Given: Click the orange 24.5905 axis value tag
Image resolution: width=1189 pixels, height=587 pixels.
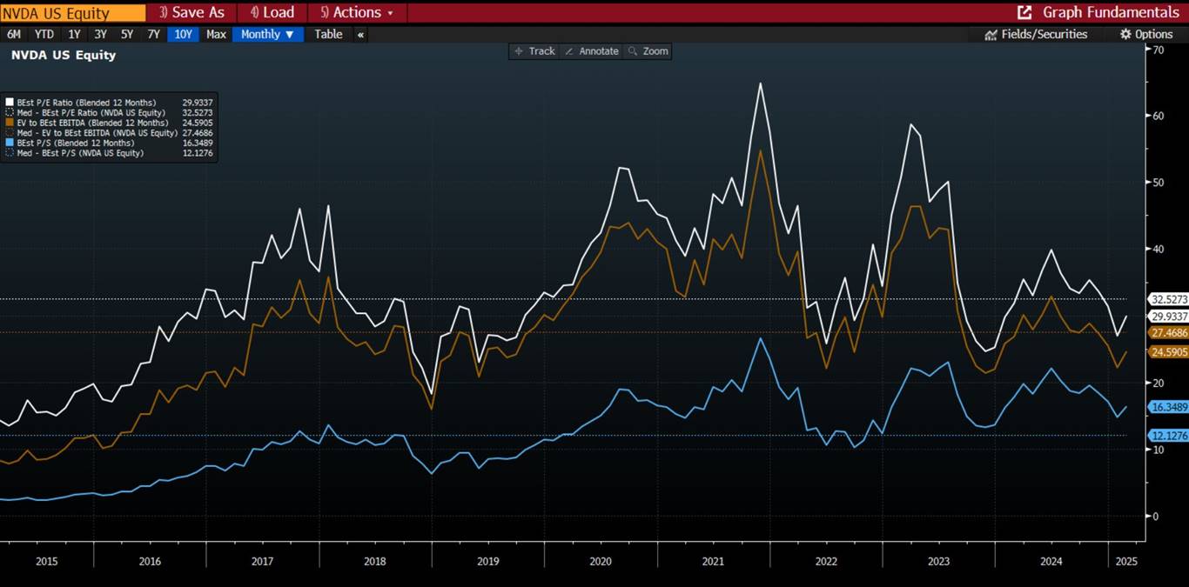Looking at the screenshot, I should click(1169, 352).
